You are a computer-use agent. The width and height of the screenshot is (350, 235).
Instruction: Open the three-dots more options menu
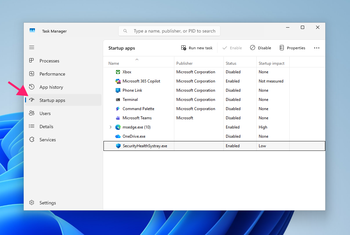(x=316, y=48)
